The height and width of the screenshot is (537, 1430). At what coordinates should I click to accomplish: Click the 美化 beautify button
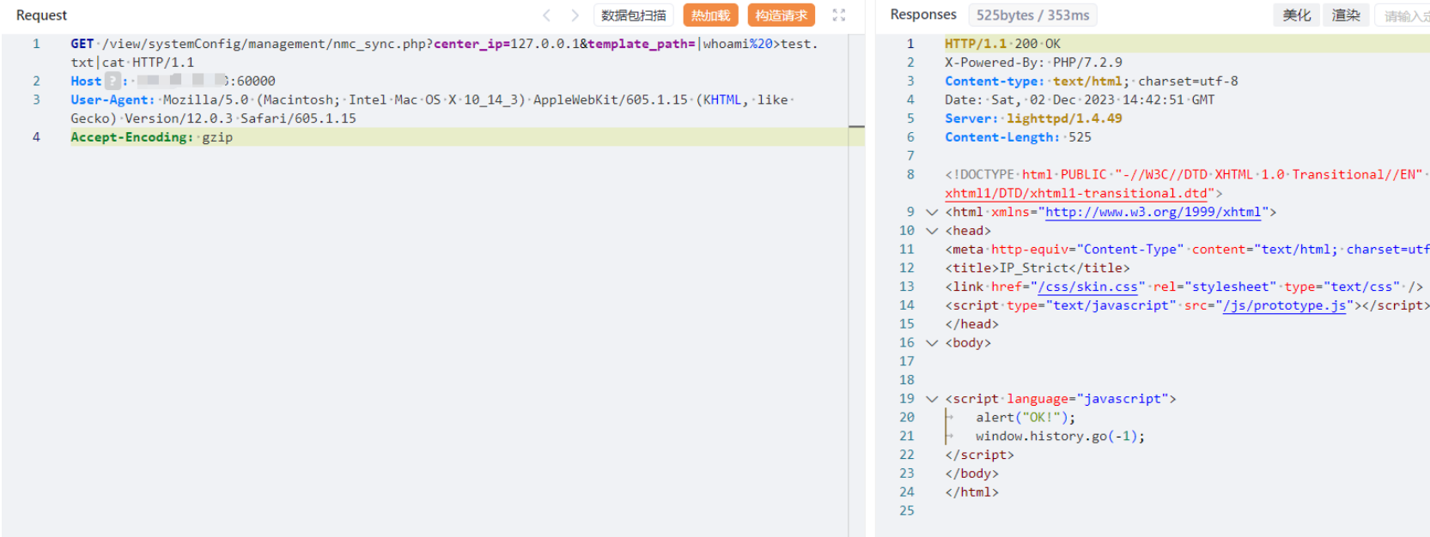1297,15
